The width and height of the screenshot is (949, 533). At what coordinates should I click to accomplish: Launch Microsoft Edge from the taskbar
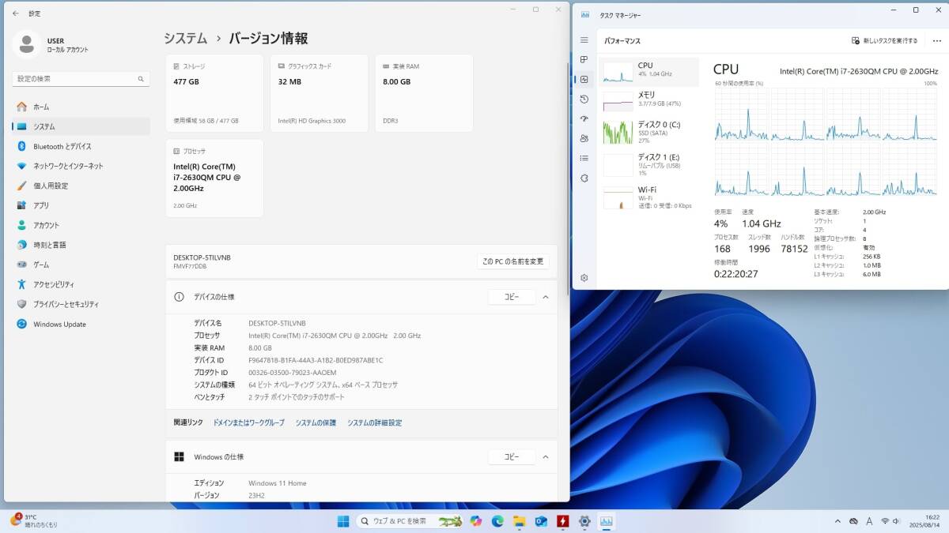497,521
